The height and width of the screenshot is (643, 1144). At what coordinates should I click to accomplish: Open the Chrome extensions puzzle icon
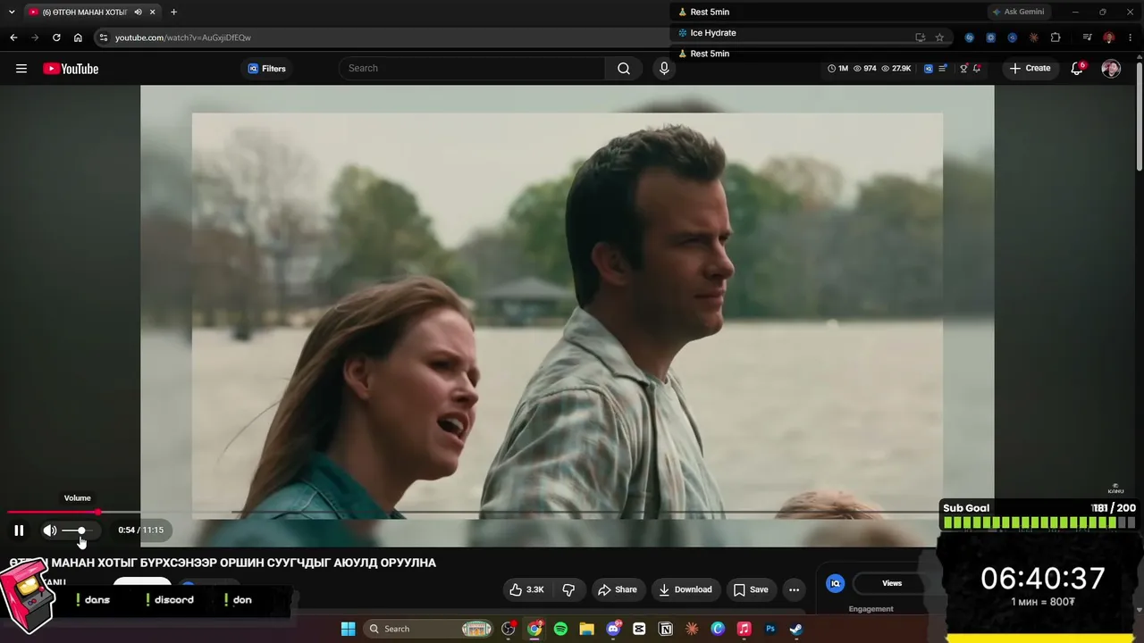[1056, 38]
